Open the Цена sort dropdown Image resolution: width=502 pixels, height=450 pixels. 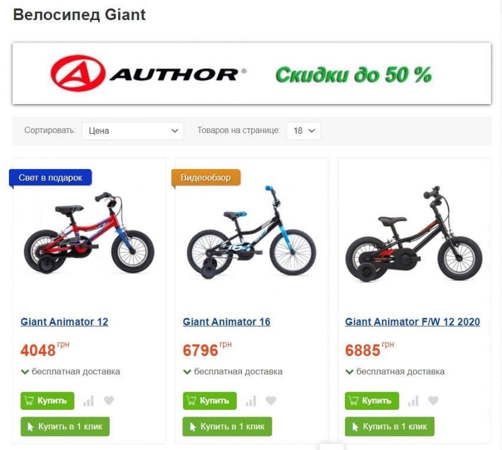pos(133,131)
